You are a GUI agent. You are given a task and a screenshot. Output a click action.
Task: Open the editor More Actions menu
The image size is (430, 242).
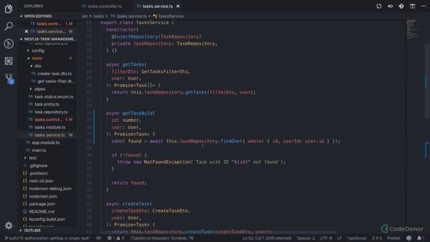click(423, 6)
